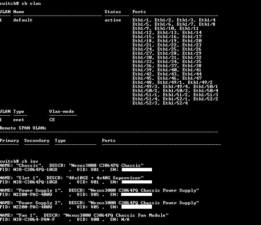Select port 'Eth1/40'
The height and width of the screenshot is (225, 261).
pos(167,70)
